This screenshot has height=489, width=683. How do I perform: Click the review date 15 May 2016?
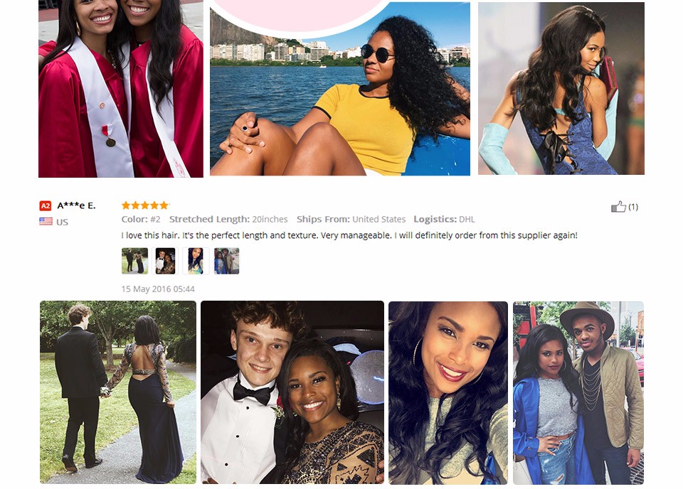(x=158, y=289)
